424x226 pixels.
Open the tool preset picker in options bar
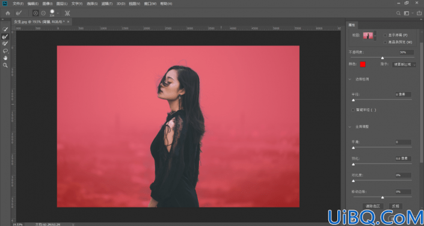click(19, 13)
